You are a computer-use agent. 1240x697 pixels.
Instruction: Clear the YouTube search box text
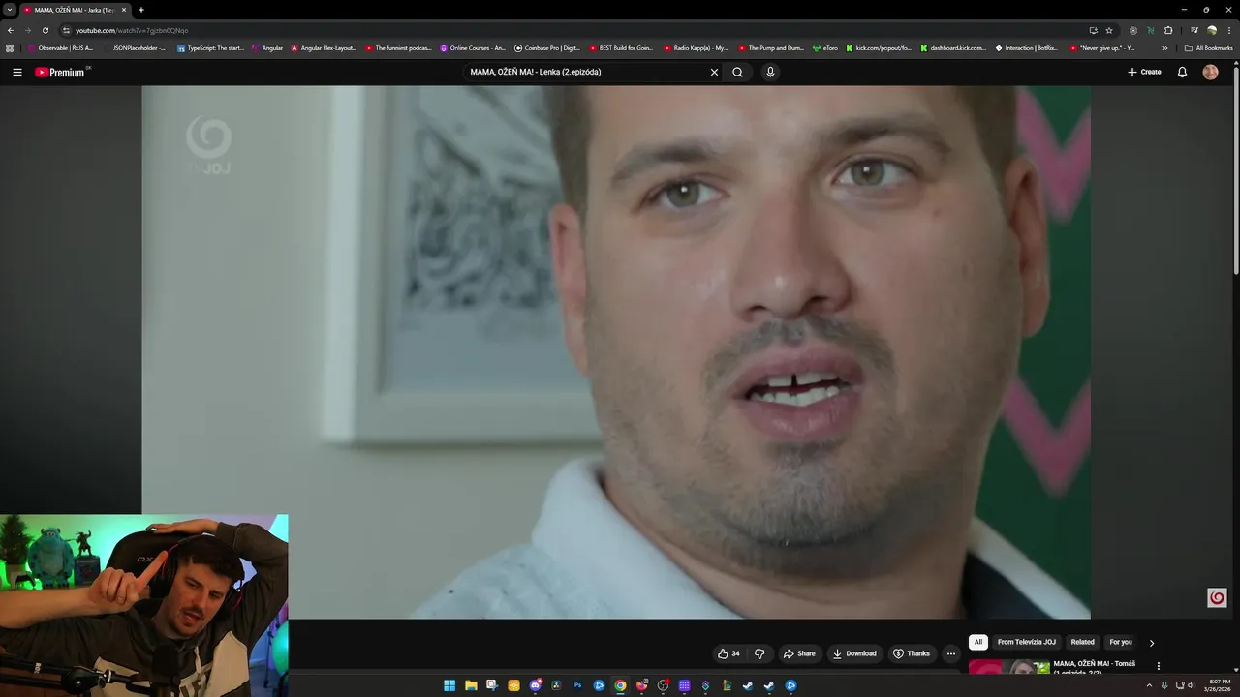(714, 72)
